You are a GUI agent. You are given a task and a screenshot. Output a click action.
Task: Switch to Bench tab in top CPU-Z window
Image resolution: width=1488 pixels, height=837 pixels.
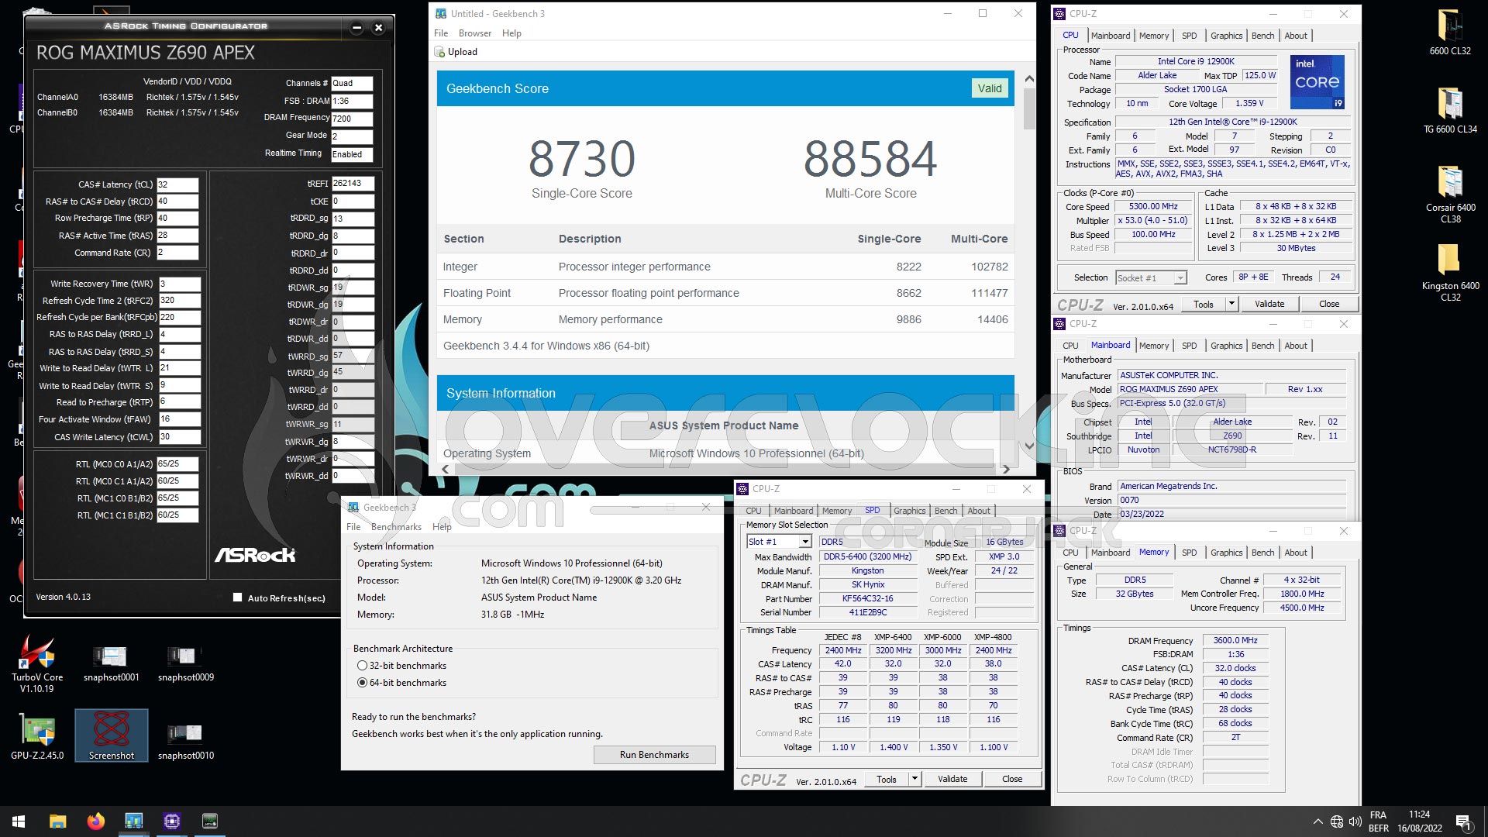tap(1262, 36)
